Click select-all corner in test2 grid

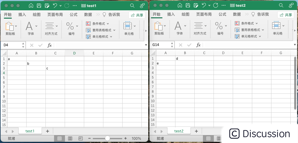click(x=153, y=53)
